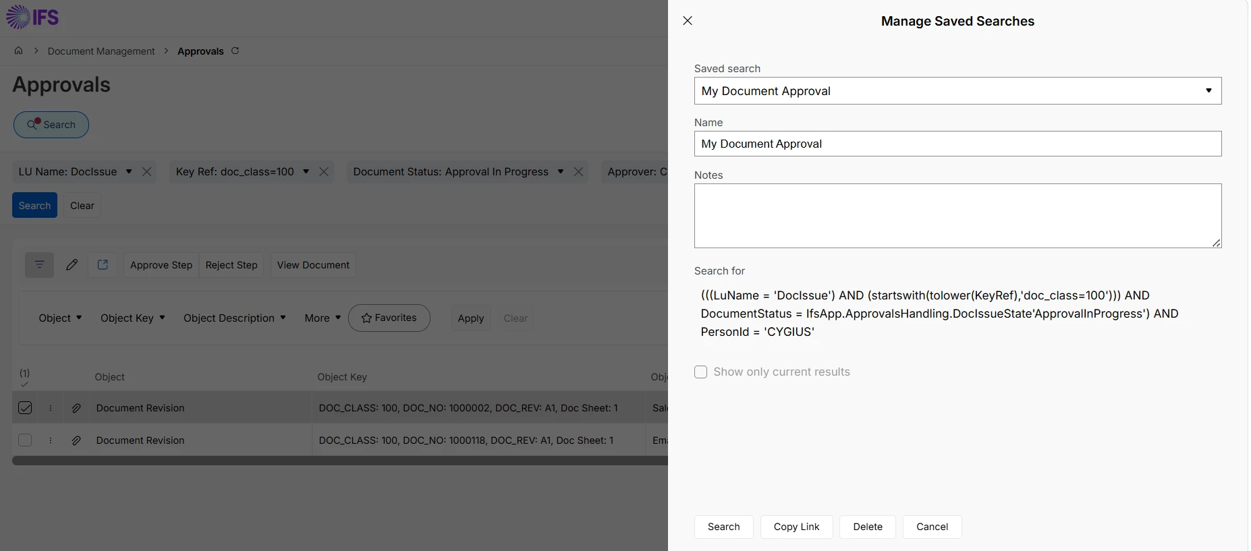This screenshot has height=551, width=1251.
Task: Click Approve Step
Action: (161, 265)
